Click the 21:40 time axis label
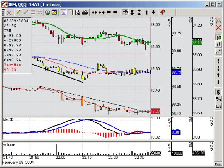The width and height of the screenshot is (224, 168). coord(8,158)
